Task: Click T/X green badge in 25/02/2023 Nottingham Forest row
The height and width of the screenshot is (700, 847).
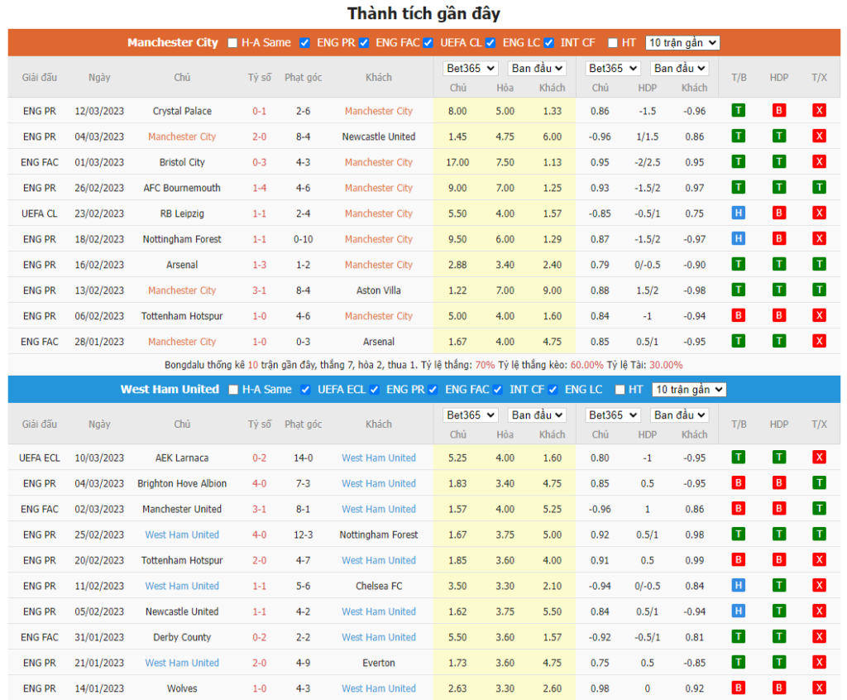Action: pyautogui.click(x=819, y=535)
